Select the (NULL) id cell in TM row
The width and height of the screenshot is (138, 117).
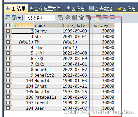(23, 42)
